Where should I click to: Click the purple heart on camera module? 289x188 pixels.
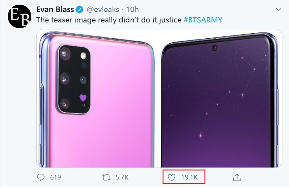click(83, 98)
